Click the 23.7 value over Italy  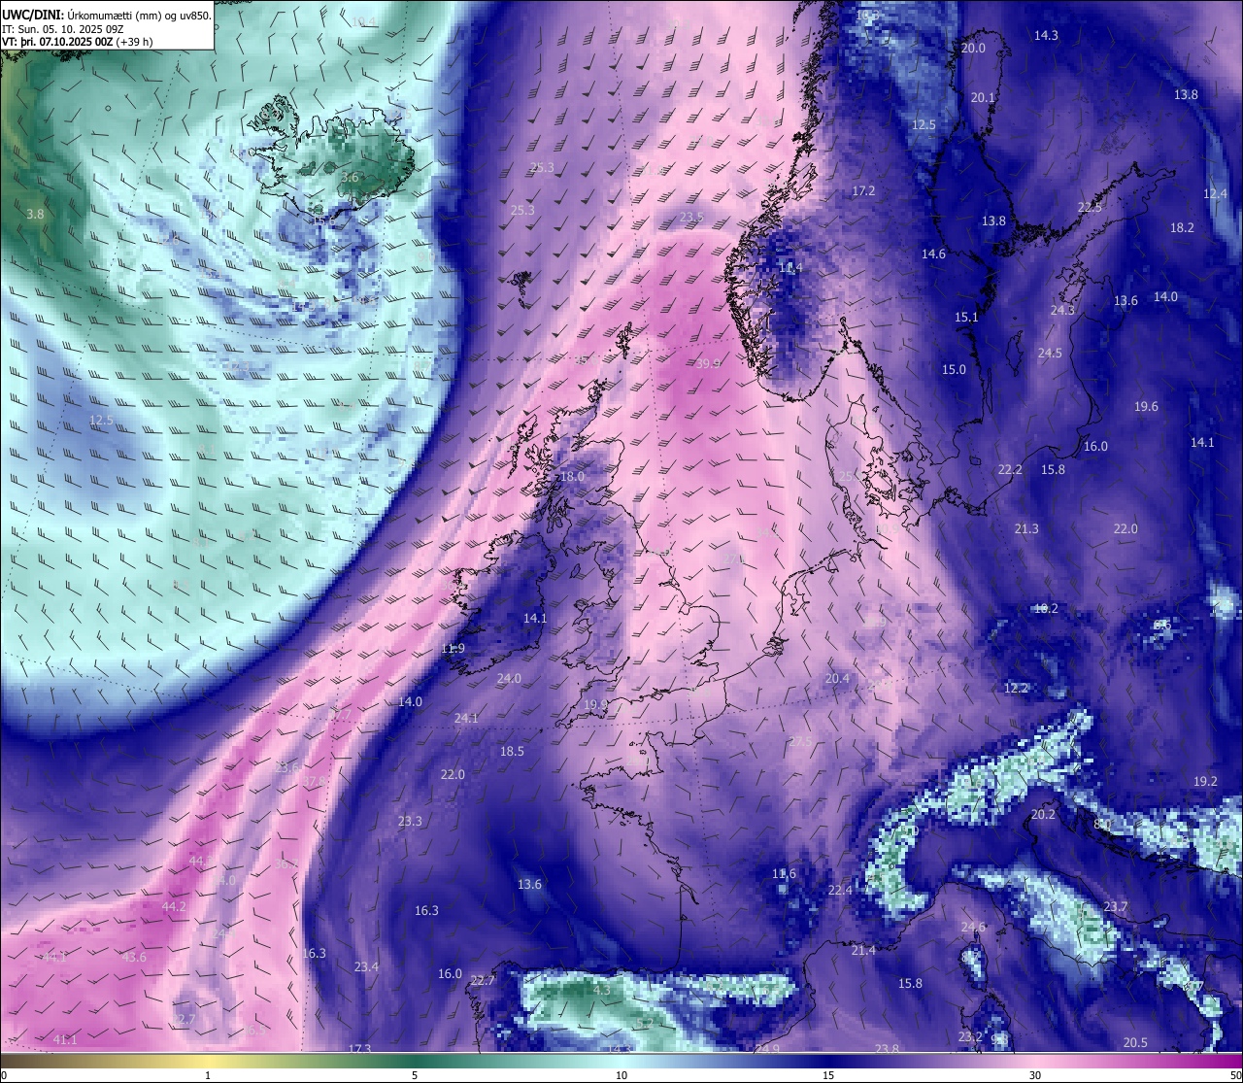1116,907
